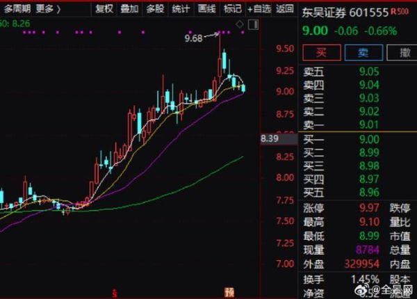Click the 总量 total volume label
Viewport: 417px width, 299px height.
pyautogui.click(x=400, y=250)
